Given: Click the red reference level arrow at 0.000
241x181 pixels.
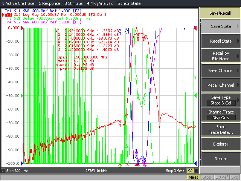Looking at the screenshot, I should coord(22,28).
